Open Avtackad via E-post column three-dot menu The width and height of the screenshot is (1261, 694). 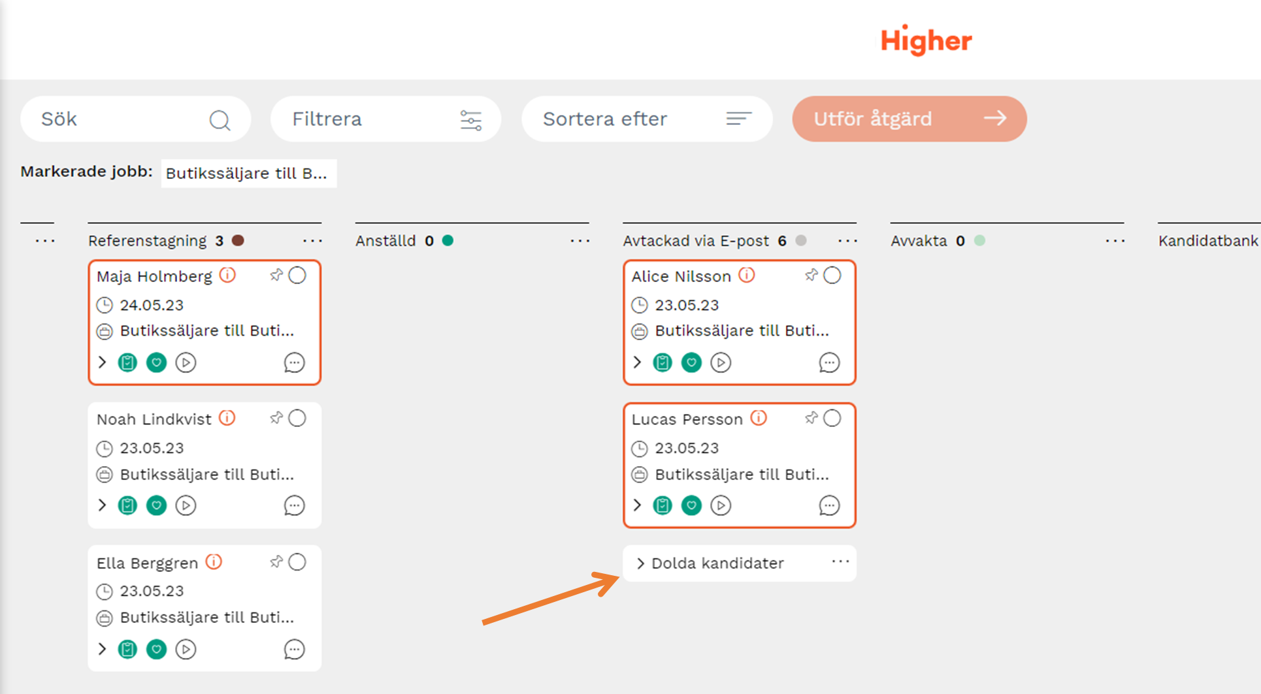point(847,241)
